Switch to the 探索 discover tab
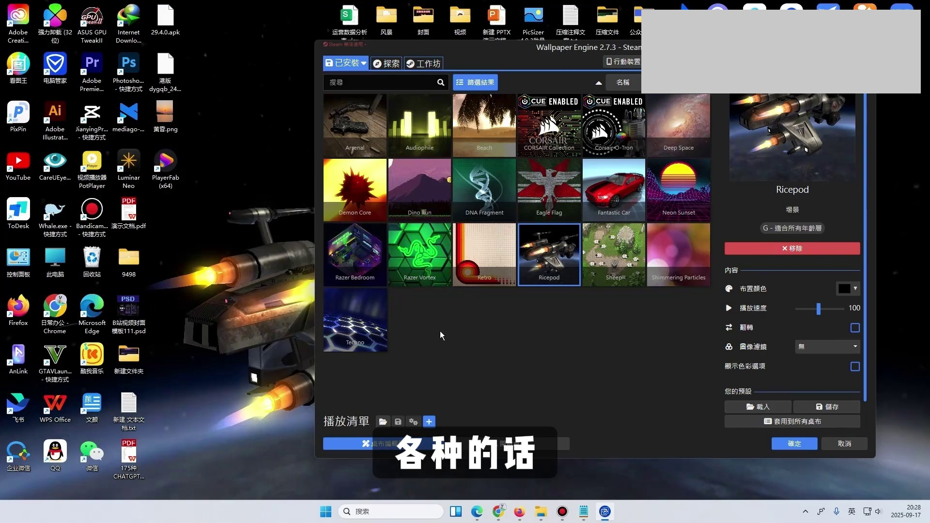Viewport: 930px width, 523px height. coord(386,63)
